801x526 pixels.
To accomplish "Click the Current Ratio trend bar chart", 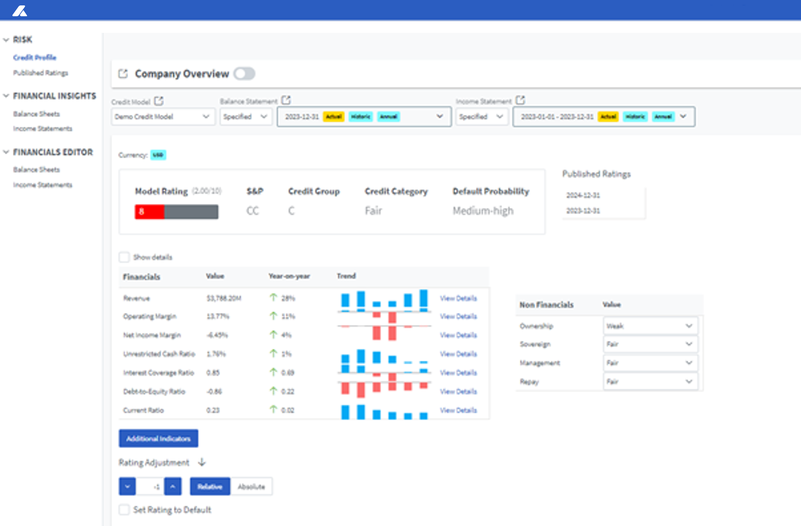I will pos(384,411).
